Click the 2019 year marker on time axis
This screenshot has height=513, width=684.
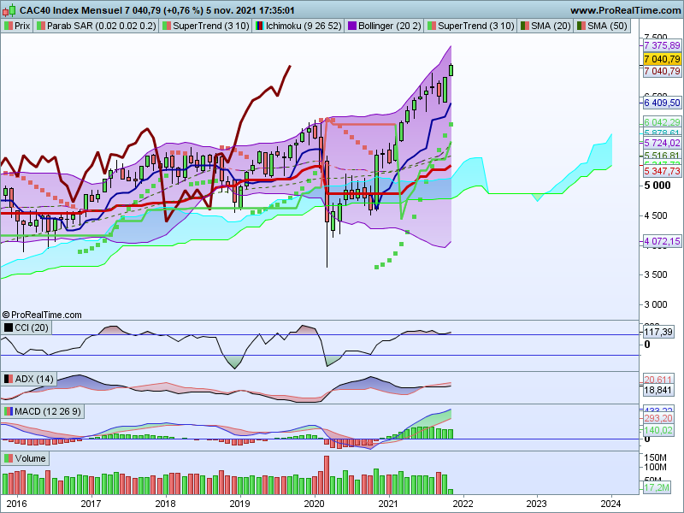pyautogui.click(x=239, y=504)
